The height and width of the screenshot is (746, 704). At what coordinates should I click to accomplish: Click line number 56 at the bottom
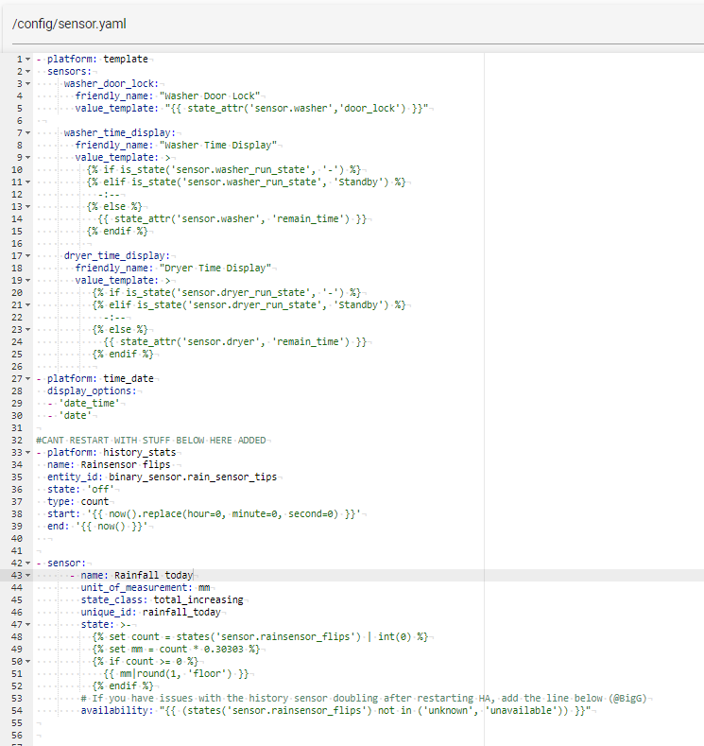[x=17, y=735]
